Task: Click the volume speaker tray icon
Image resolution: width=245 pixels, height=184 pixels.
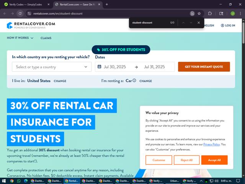Action: click(217, 181)
